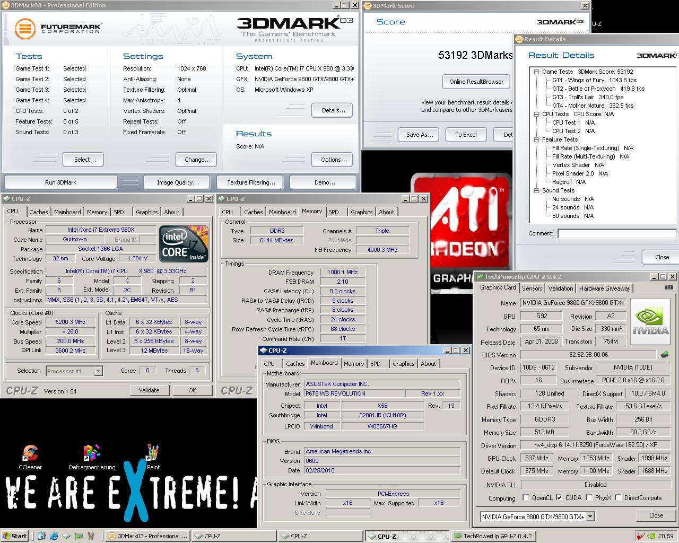
Task: Click the CPU-Z Validate button
Action: tap(149, 390)
